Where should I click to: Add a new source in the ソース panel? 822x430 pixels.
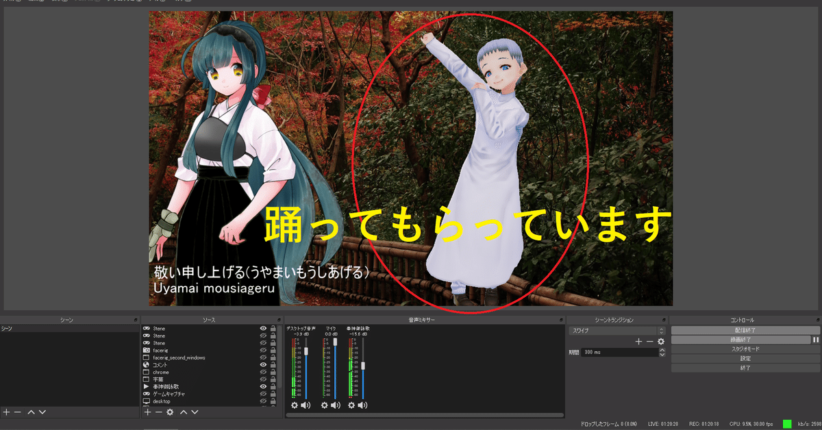coord(147,412)
